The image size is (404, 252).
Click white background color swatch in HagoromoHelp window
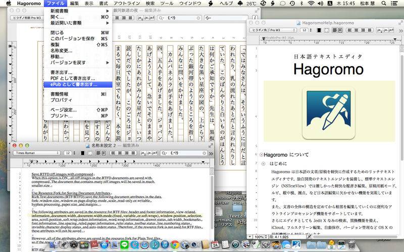coord(326,30)
